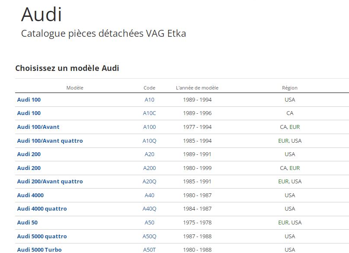The image size is (349, 253).
Task: Select the Audi 5000 Turbo model
Action: pyautogui.click(x=39, y=250)
